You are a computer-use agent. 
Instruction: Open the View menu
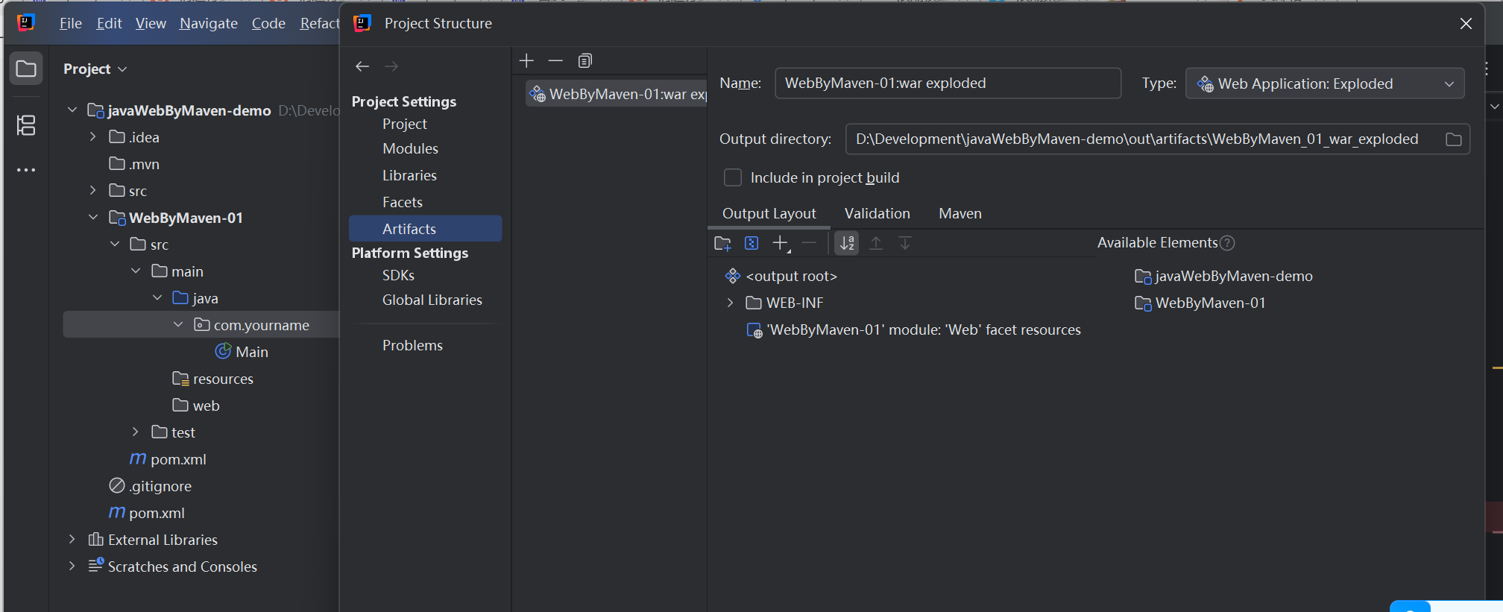coord(151,23)
